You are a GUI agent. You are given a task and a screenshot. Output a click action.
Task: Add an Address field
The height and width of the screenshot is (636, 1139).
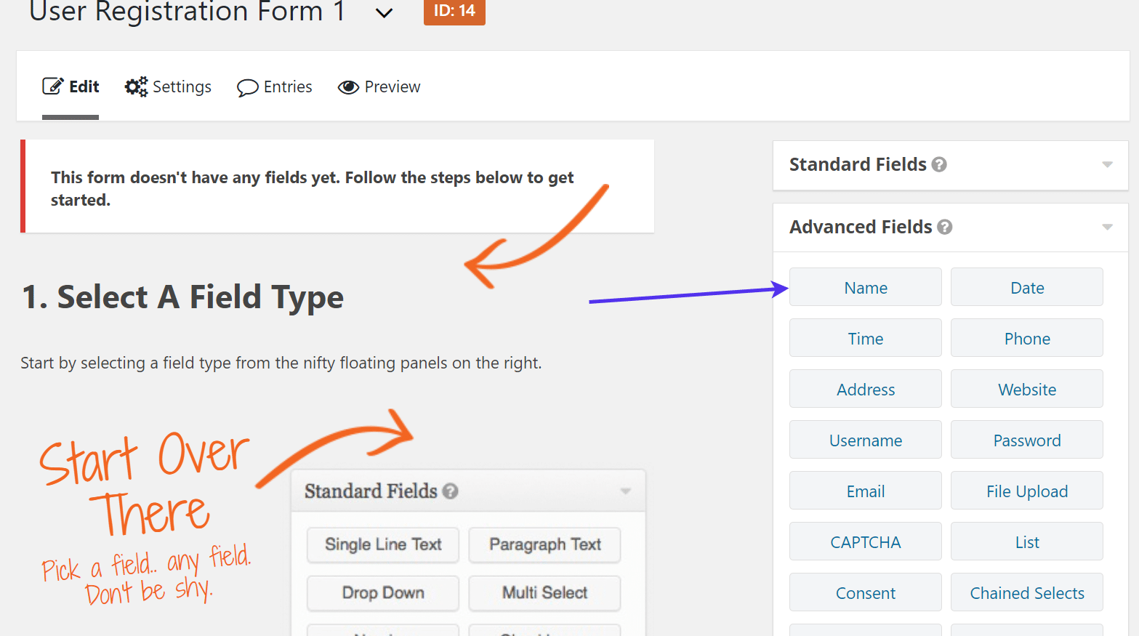coord(865,389)
